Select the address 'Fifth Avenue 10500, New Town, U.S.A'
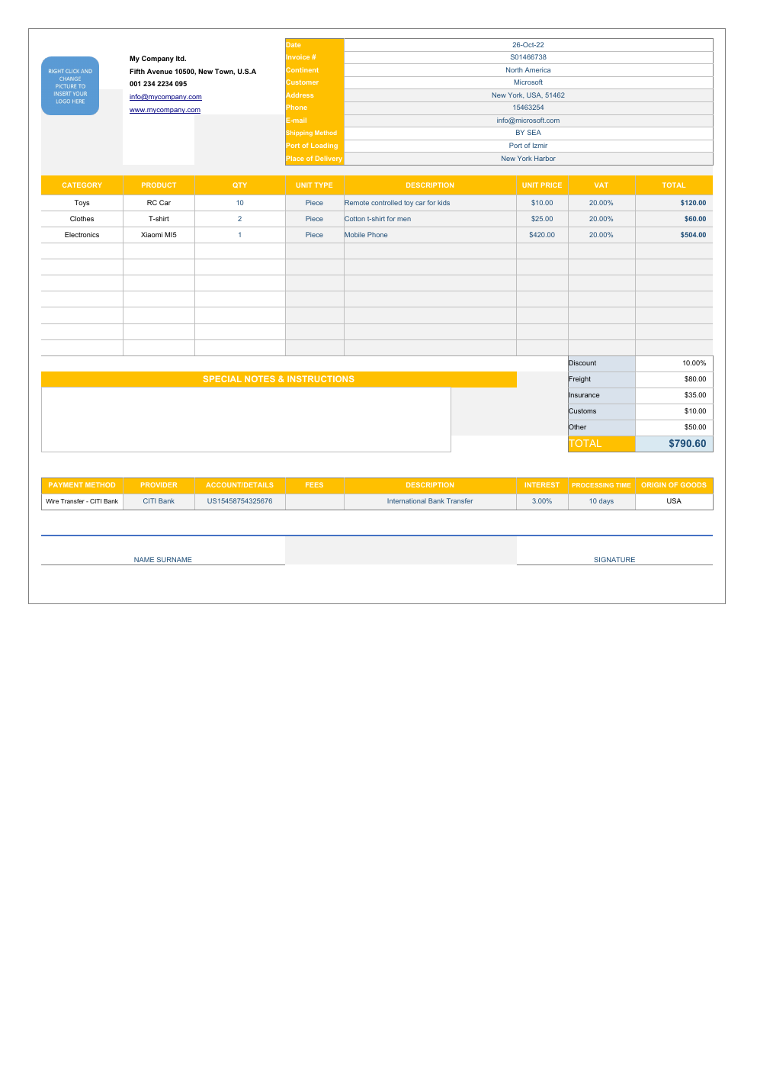 point(193,72)
